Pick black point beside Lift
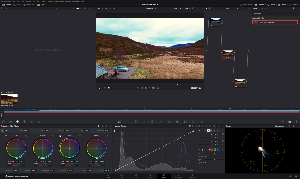 coord(6,136)
